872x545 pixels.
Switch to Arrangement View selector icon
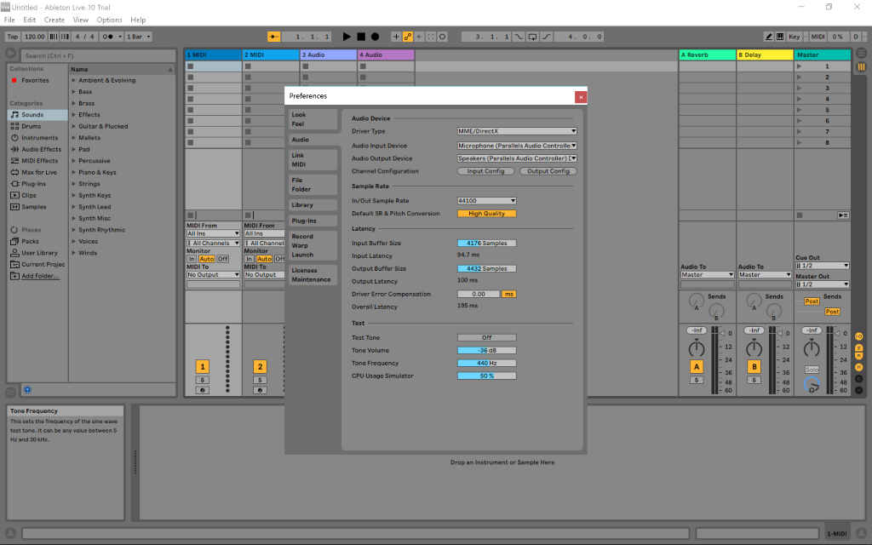(861, 53)
